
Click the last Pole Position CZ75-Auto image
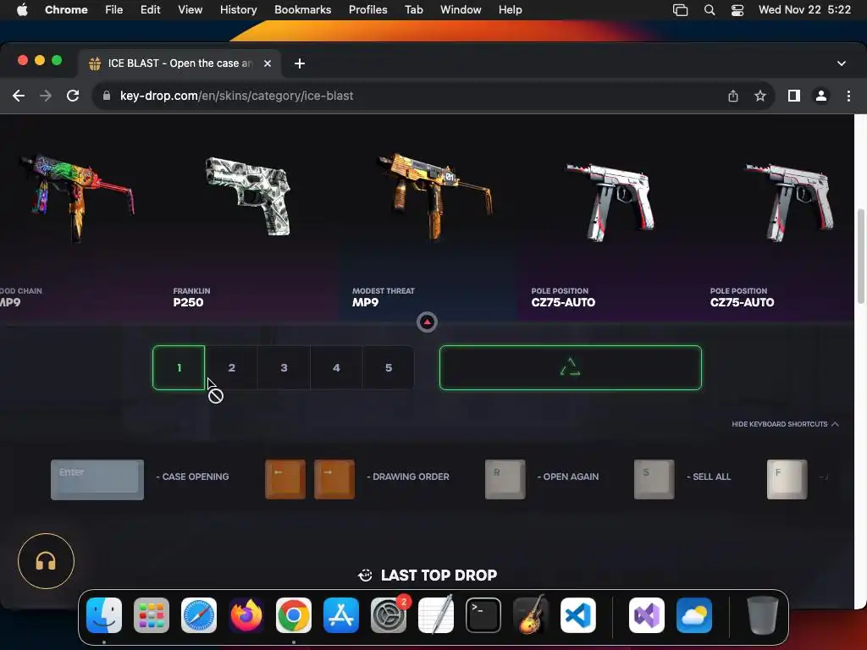(790, 202)
